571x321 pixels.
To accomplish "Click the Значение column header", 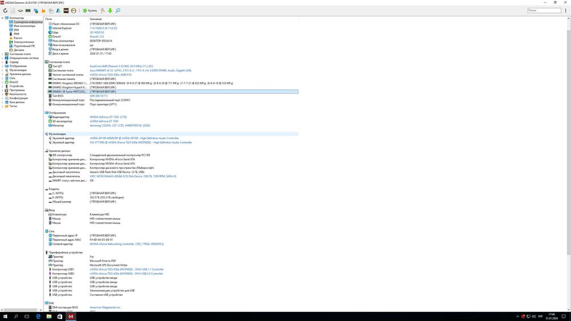I will click(96, 19).
